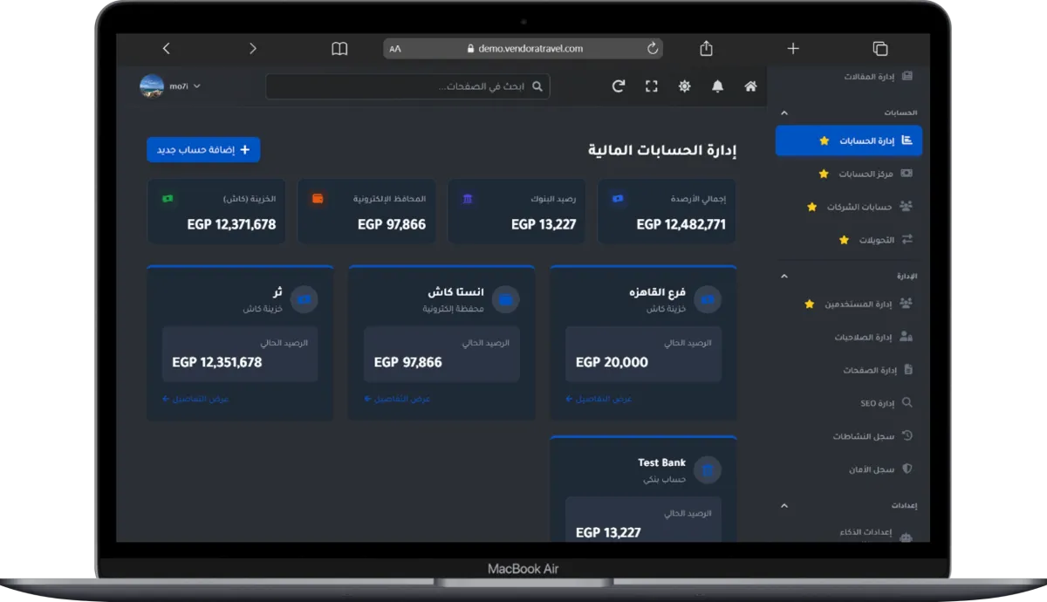Screen dimensions: 1047x602
Task: Open the notifications bell
Action: click(717, 86)
